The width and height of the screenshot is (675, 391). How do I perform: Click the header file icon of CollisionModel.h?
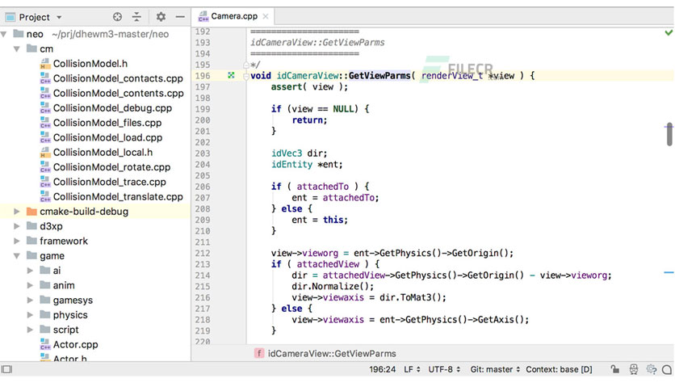point(44,64)
